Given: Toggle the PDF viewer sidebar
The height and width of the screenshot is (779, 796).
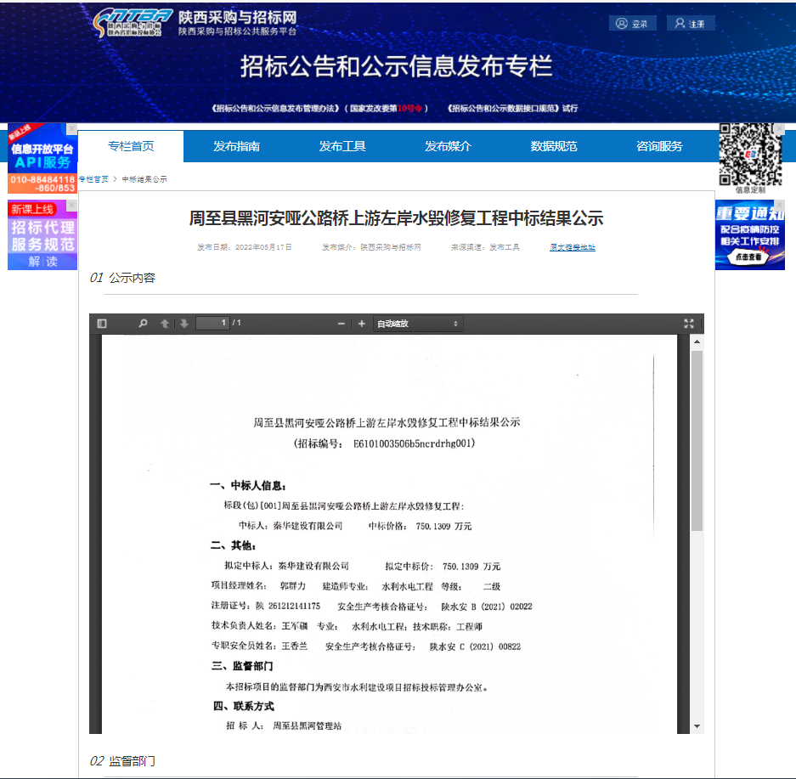Looking at the screenshot, I should tap(102, 324).
